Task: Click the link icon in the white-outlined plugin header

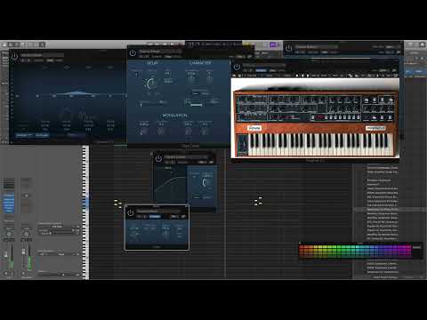Action: (x=183, y=217)
